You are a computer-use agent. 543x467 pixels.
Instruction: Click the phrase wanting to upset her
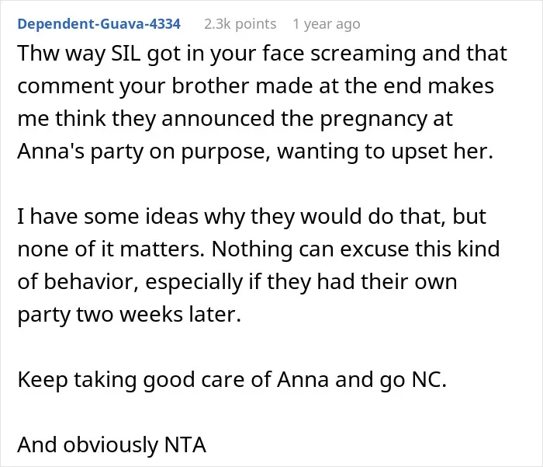(x=385, y=152)
